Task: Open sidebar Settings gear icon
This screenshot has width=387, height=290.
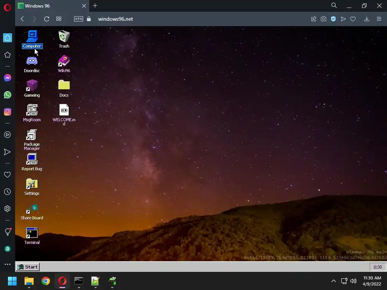Action: pos(8,208)
